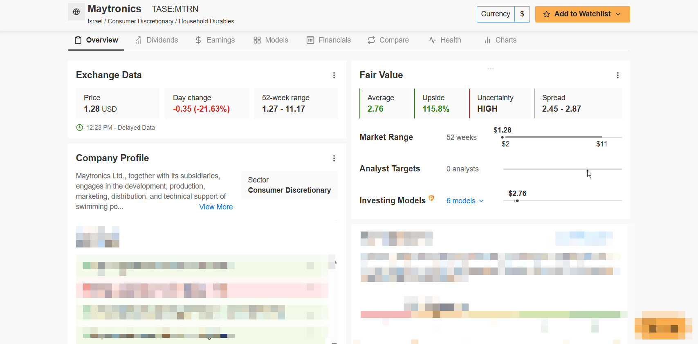Switch to the Overview tab

[x=96, y=40]
